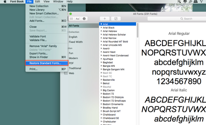This screenshot has width=206, height=125.
Task: Select the Fixed Width collection
Action: click(x=76, y=42)
